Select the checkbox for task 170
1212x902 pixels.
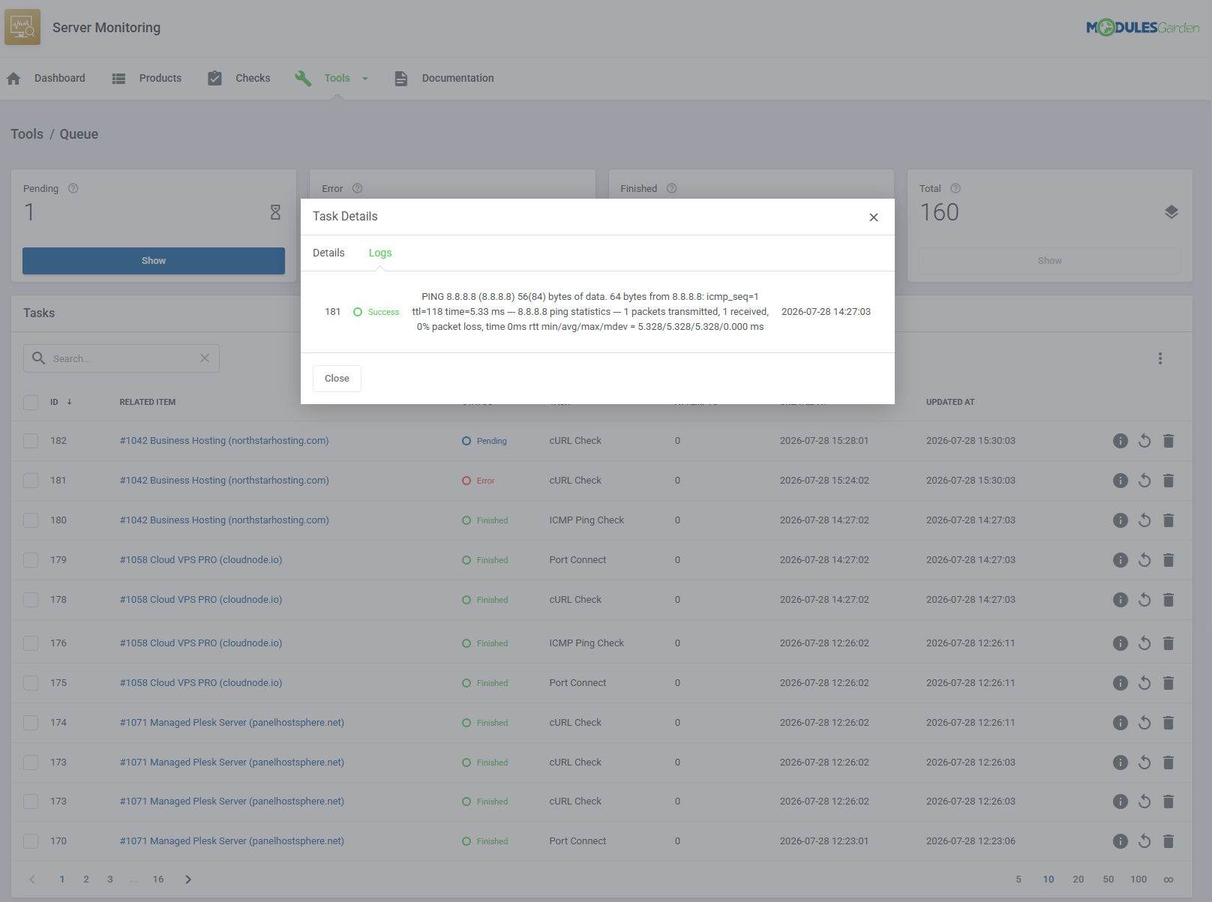[x=31, y=841]
